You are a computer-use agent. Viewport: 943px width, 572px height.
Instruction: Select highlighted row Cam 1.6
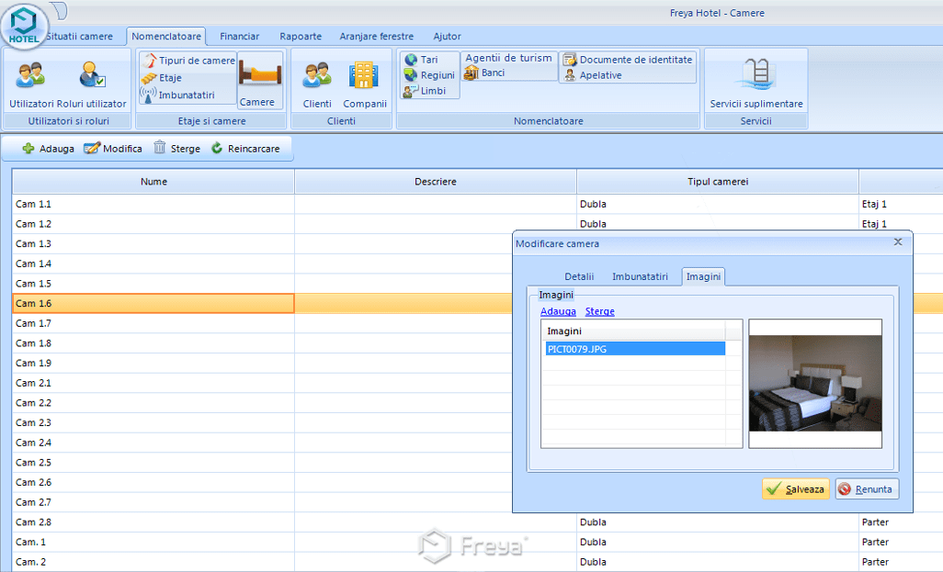click(x=153, y=303)
